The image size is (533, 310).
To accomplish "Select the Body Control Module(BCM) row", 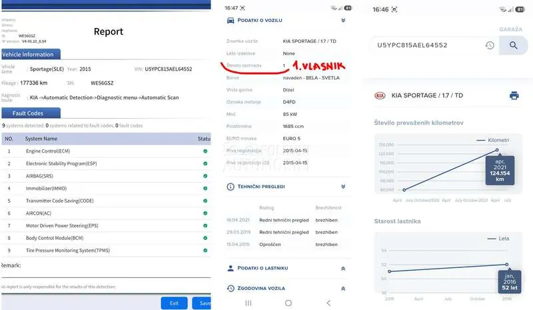I will coord(106,238).
